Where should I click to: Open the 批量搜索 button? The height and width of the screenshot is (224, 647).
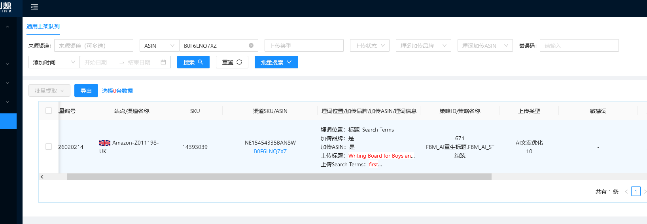[276, 62]
